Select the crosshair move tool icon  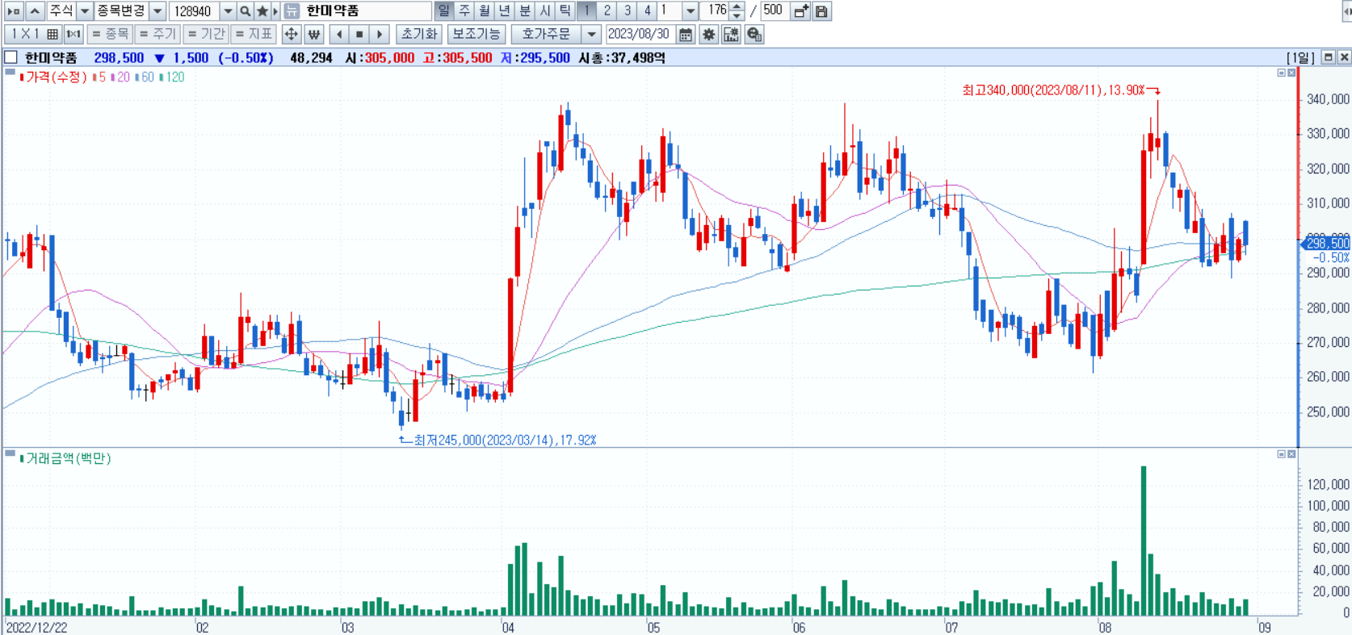(291, 34)
